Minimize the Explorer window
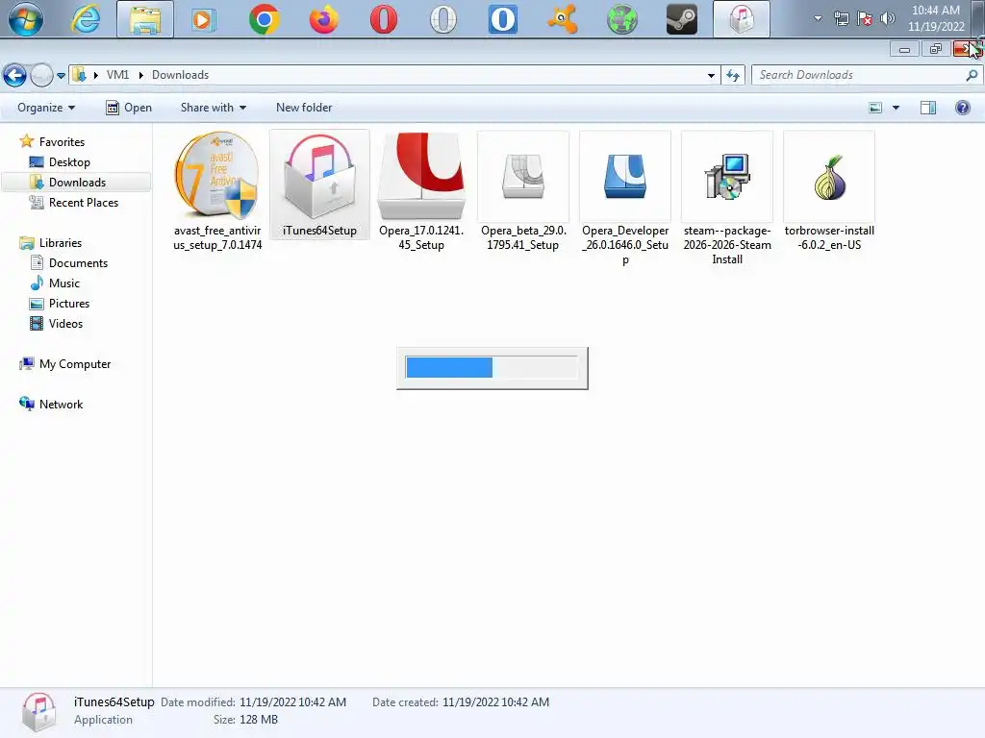The height and width of the screenshot is (738, 985). 904,50
